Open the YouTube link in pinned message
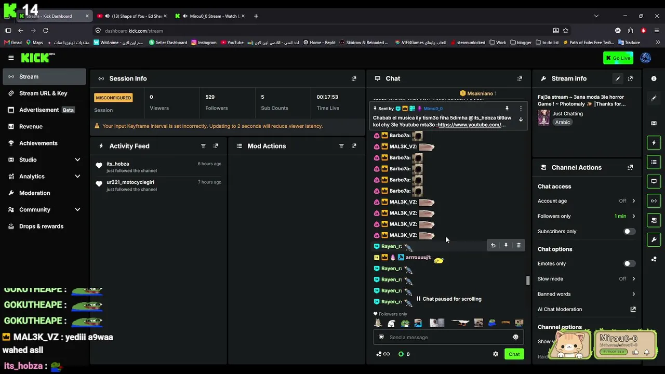 tap(472, 125)
